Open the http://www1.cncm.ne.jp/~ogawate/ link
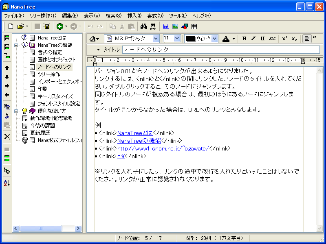Screen dimensions: 326x244 pyautogui.click(x=163, y=148)
